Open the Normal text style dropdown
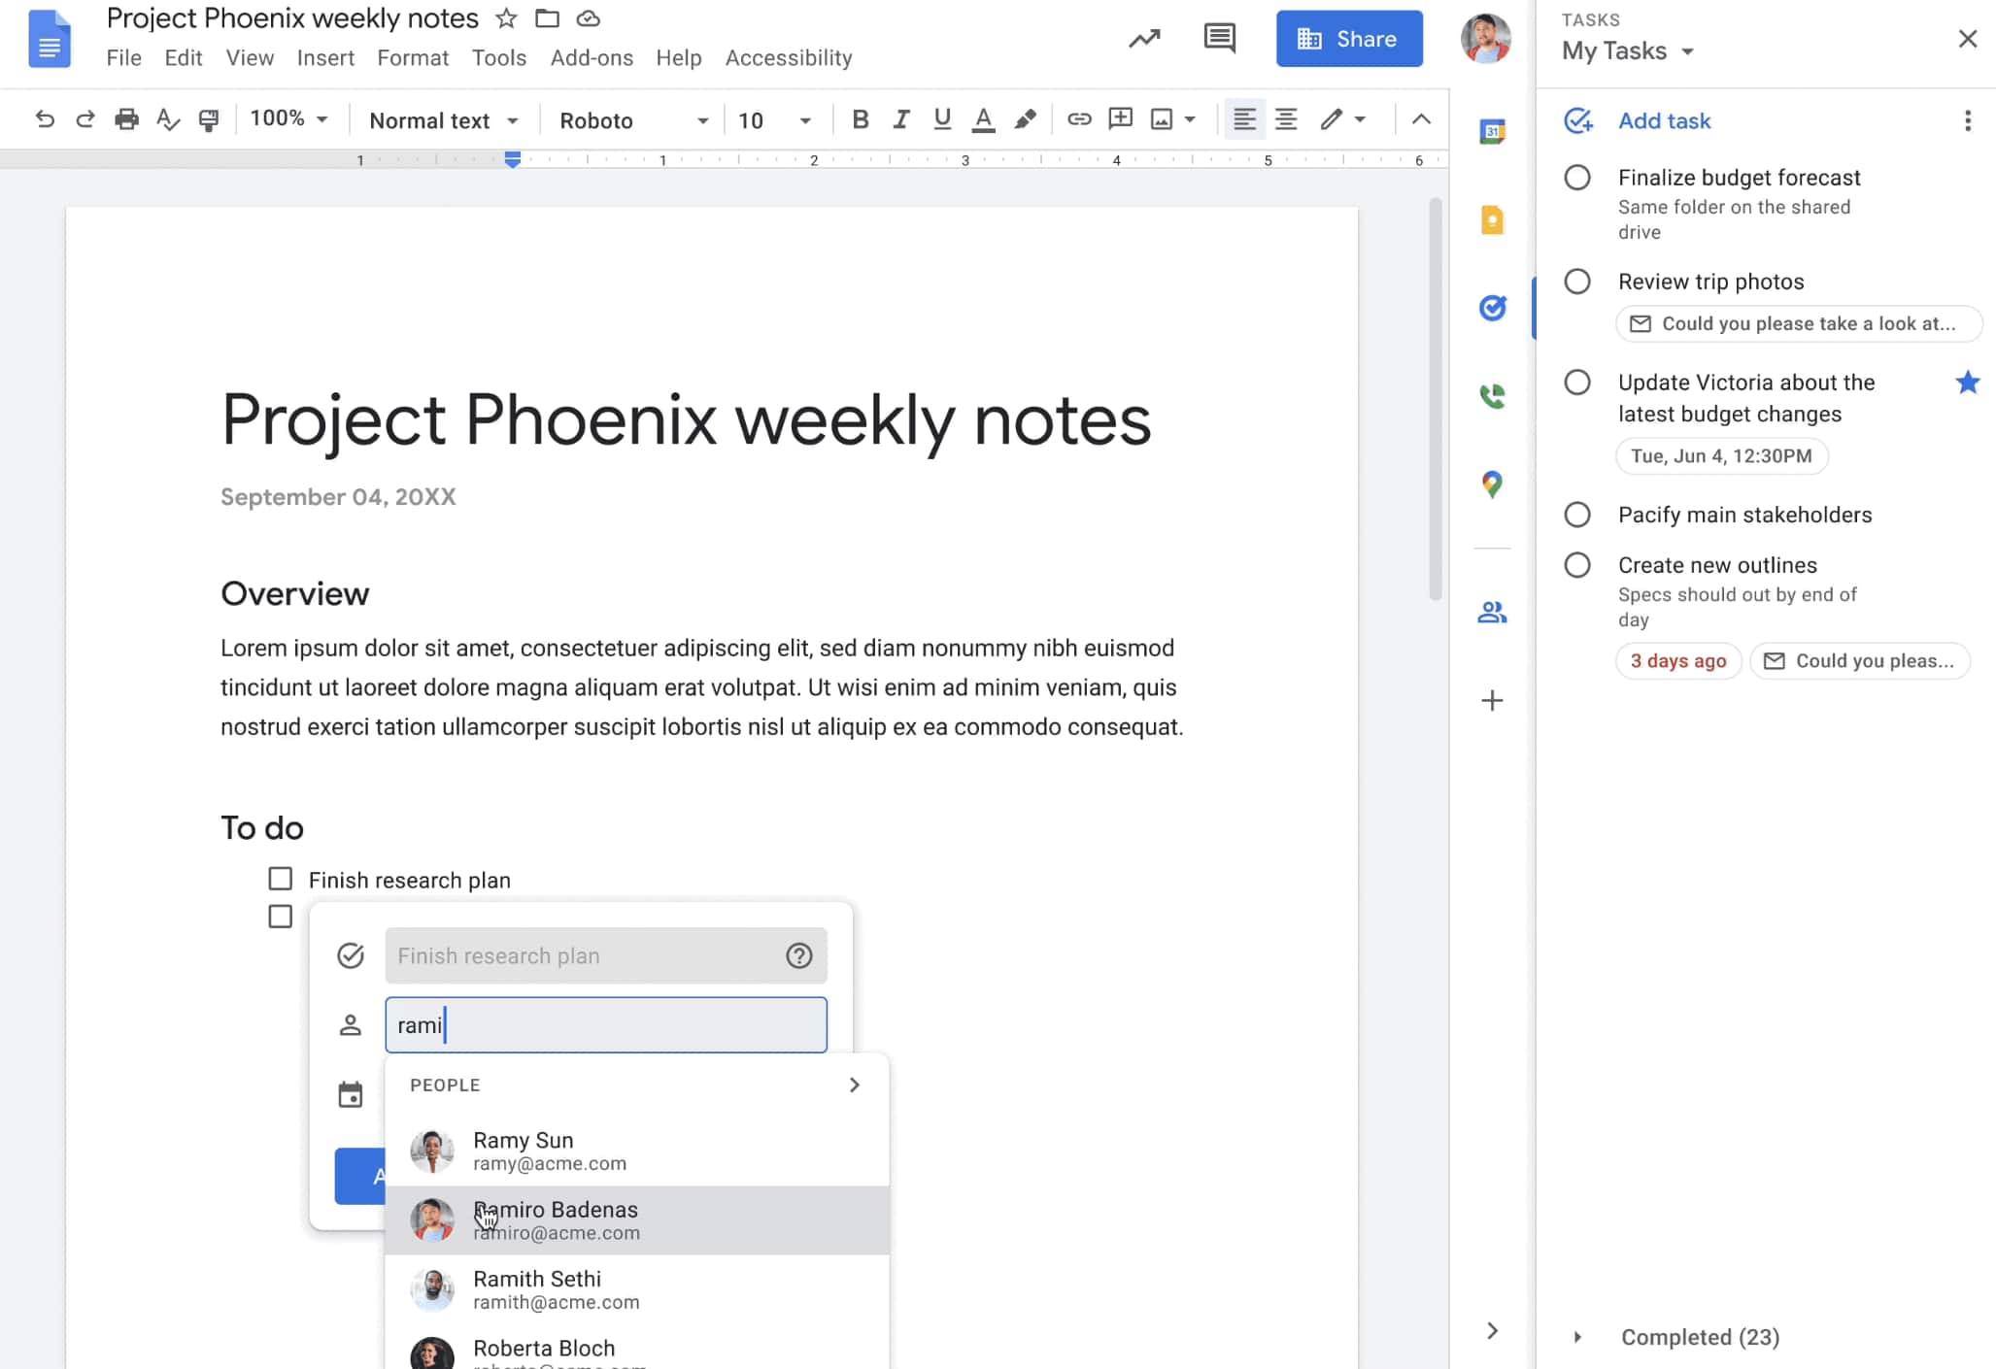Screen dimensions: 1996x1369 pos(443,120)
